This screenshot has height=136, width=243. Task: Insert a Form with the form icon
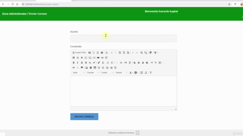point(74,58)
